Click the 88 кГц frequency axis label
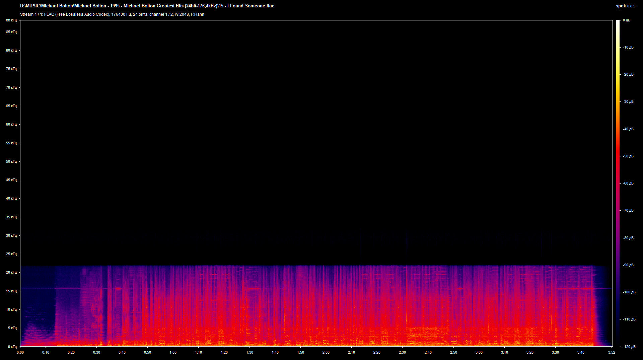This screenshot has height=360, width=643. tap(11, 20)
